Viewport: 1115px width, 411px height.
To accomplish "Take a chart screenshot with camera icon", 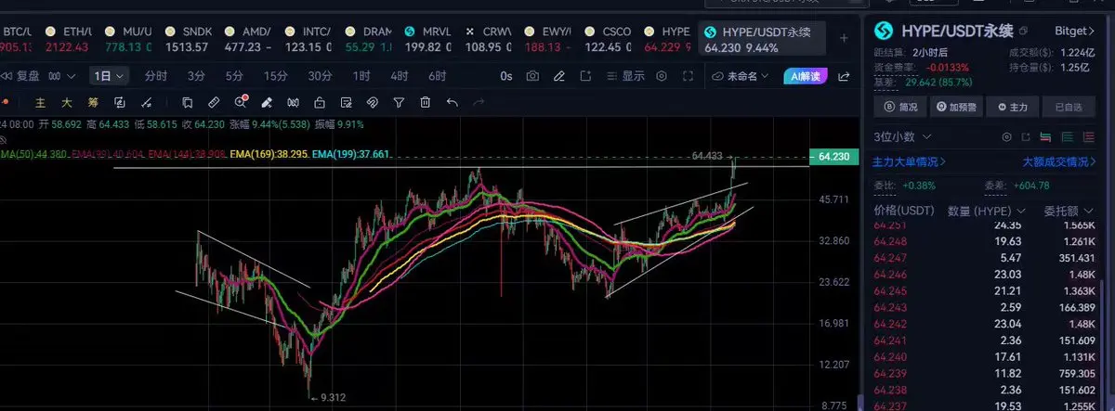I will [533, 76].
